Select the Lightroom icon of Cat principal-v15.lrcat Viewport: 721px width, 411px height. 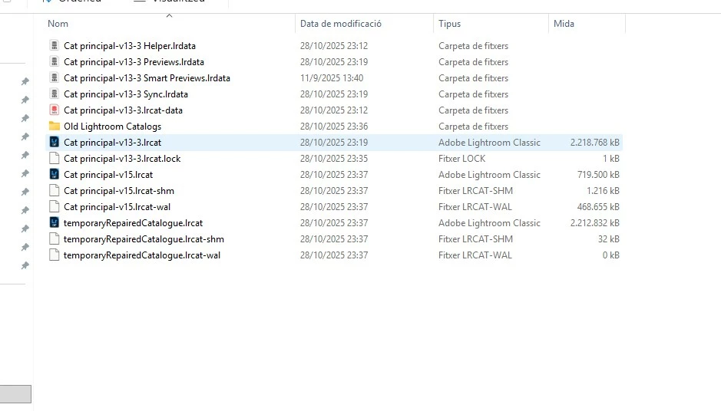(55, 174)
